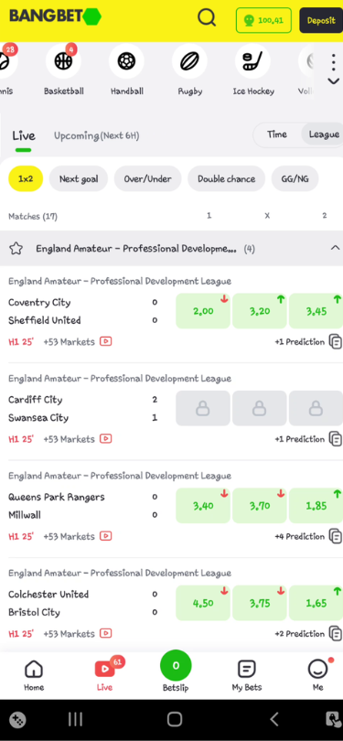This screenshot has width=343, height=741.
Task: Switch to the Upcoming (Next 6H) tab
Action: 96,136
